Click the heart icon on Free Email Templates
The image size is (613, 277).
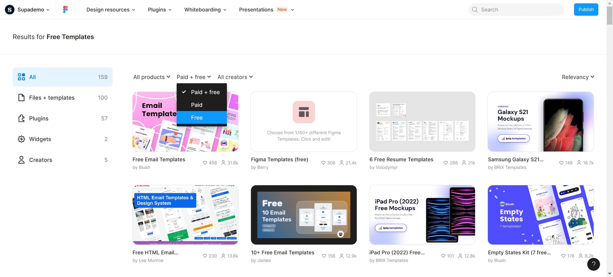205,163
